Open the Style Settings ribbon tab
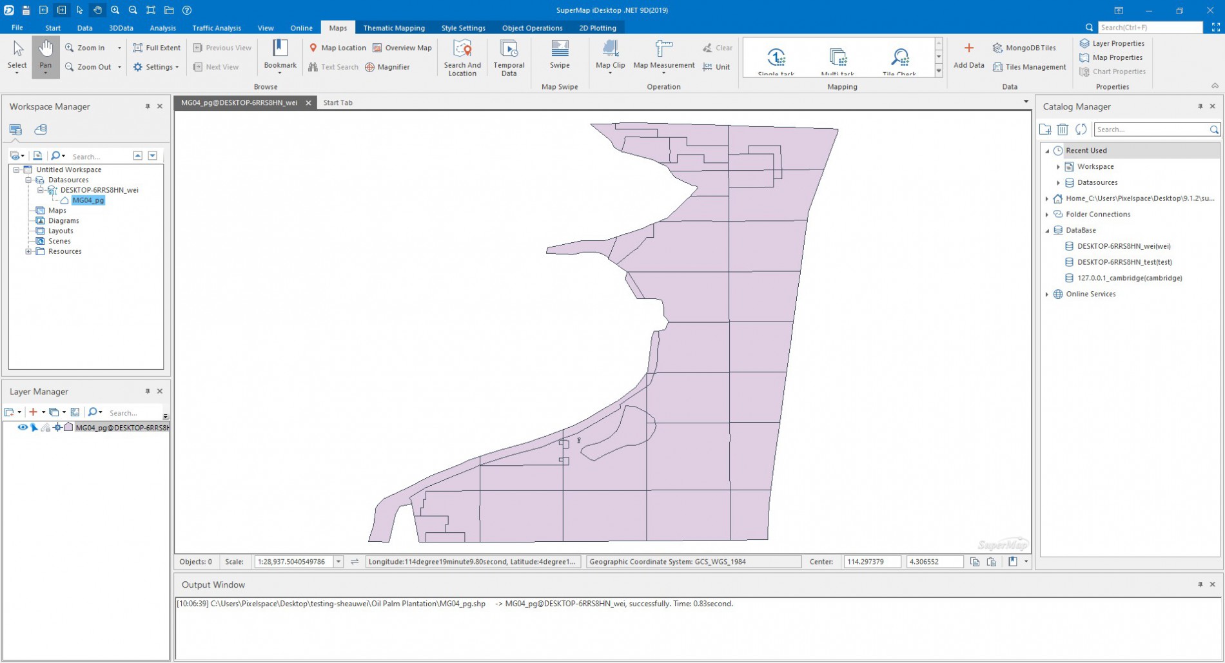Viewport: 1225px width, 663px height. tap(463, 28)
